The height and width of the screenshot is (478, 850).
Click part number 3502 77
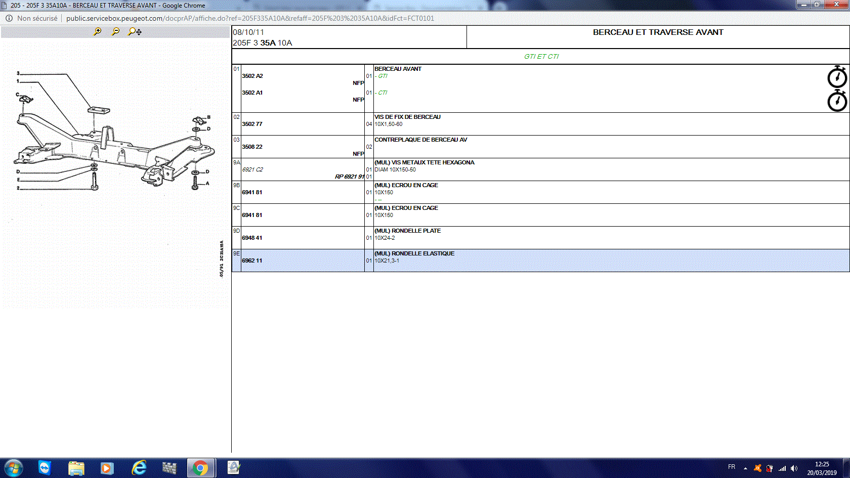(x=252, y=124)
